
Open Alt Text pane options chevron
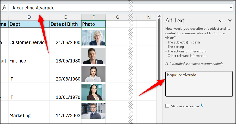(x=221, y=21)
